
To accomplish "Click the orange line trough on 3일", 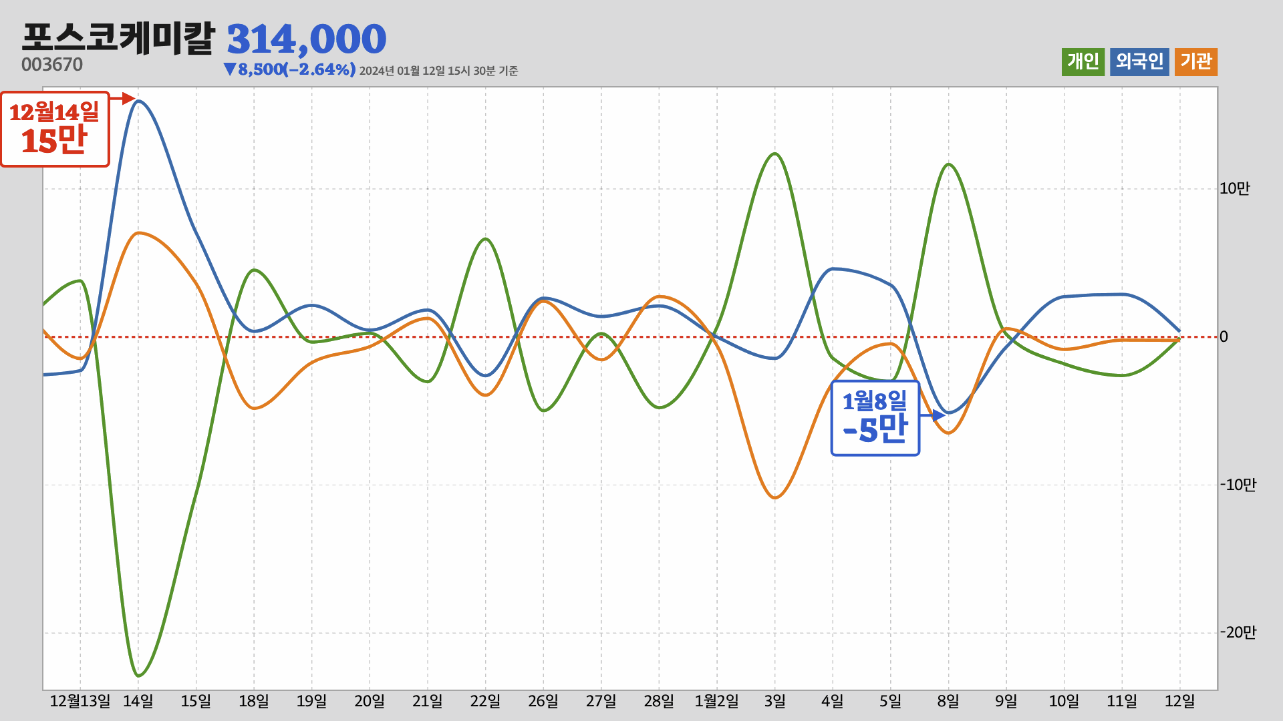I will (x=775, y=497).
